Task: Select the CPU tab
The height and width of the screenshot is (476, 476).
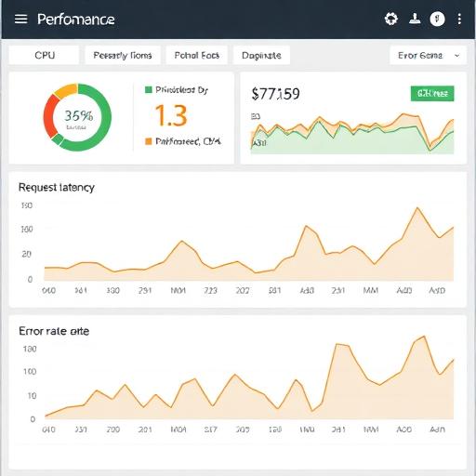Action: (44, 55)
